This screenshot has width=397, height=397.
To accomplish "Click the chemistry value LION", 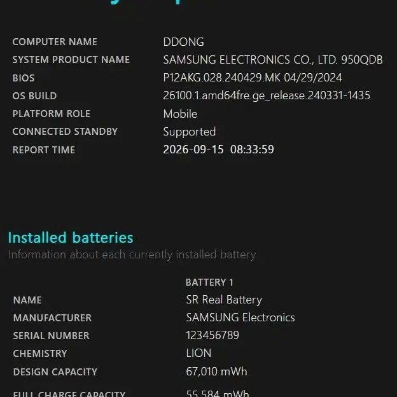I will click(x=198, y=354).
